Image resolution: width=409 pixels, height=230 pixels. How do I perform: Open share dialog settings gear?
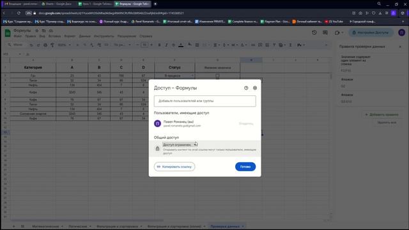tap(255, 88)
